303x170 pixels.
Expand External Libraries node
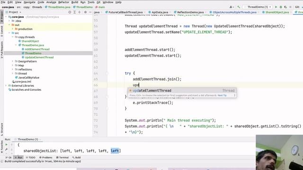(6, 85)
